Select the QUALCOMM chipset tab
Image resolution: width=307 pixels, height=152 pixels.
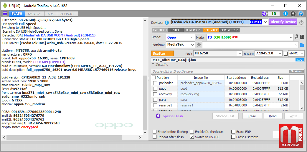click(x=193, y=30)
